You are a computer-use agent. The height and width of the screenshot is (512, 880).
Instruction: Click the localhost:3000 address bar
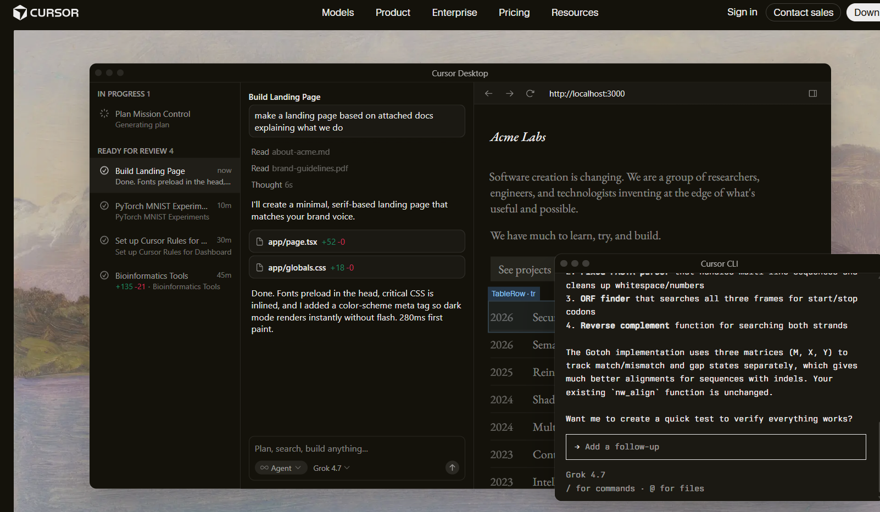coord(587,94)
